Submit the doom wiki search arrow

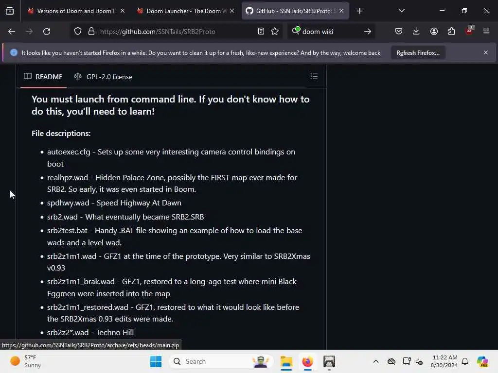pyautogui.click(x=368, y=32)
